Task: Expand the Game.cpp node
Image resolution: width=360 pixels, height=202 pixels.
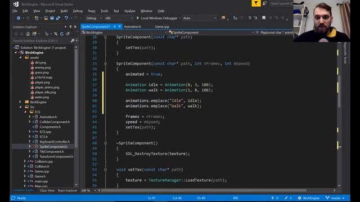Action: click(25, 171)
